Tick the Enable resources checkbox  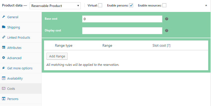[164, 5]
